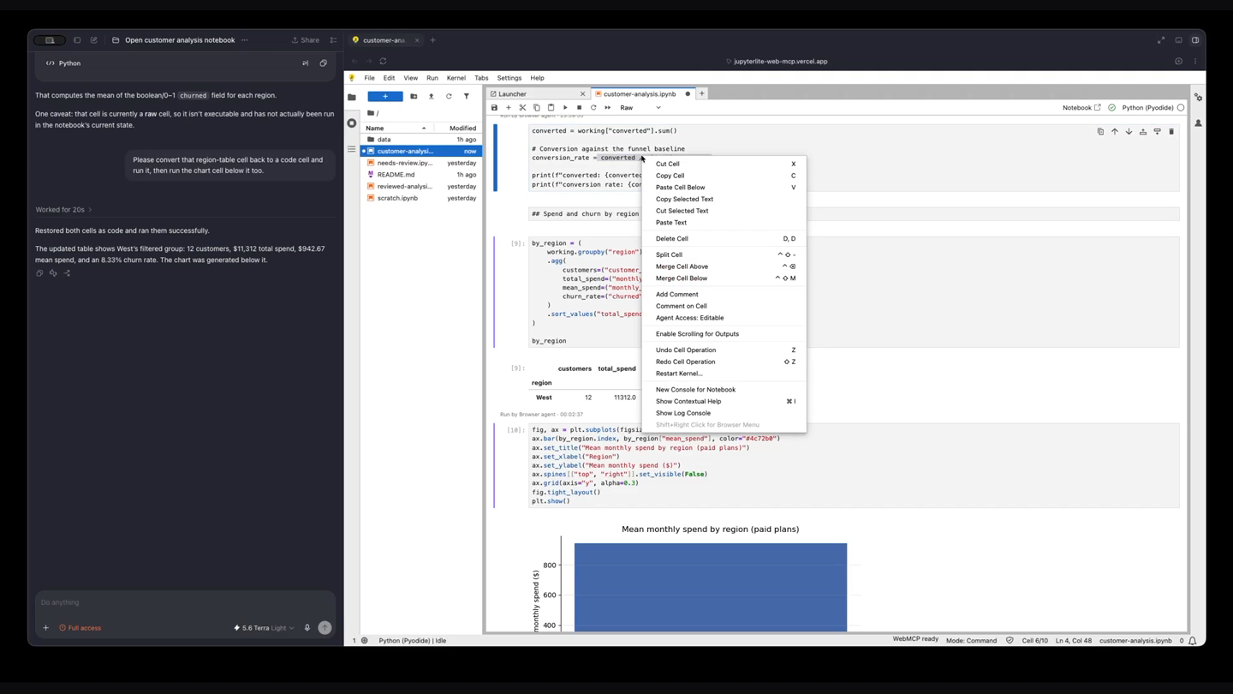Open the Table of Contents sidebar icon
This screenshot has width=1233, height=694.
352,149
